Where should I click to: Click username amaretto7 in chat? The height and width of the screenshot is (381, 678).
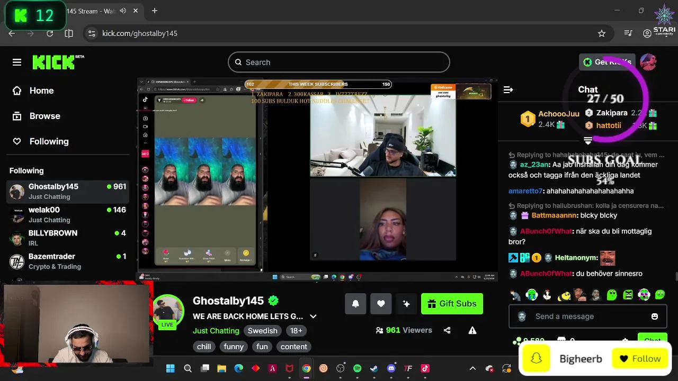525,191
